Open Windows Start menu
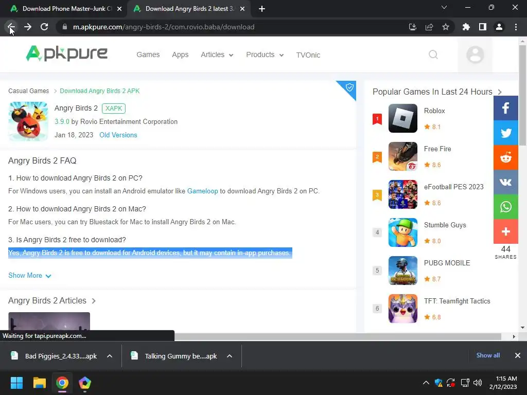The height and width of the screenshot is (395, 527). pos(16,383)
